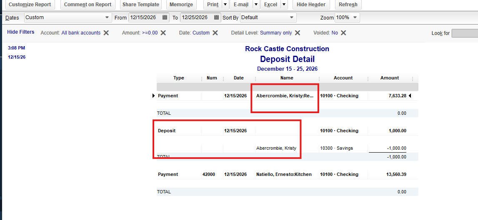Image resolution: width=478 pixels, height=220 pixels.
Task: Click the Voided No filter value
Action: click(x=334, y=33)
